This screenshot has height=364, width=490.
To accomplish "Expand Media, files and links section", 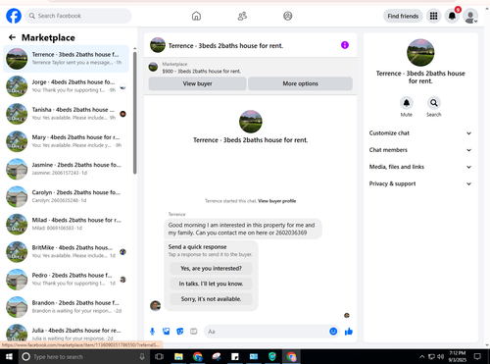I will point(420,167).
